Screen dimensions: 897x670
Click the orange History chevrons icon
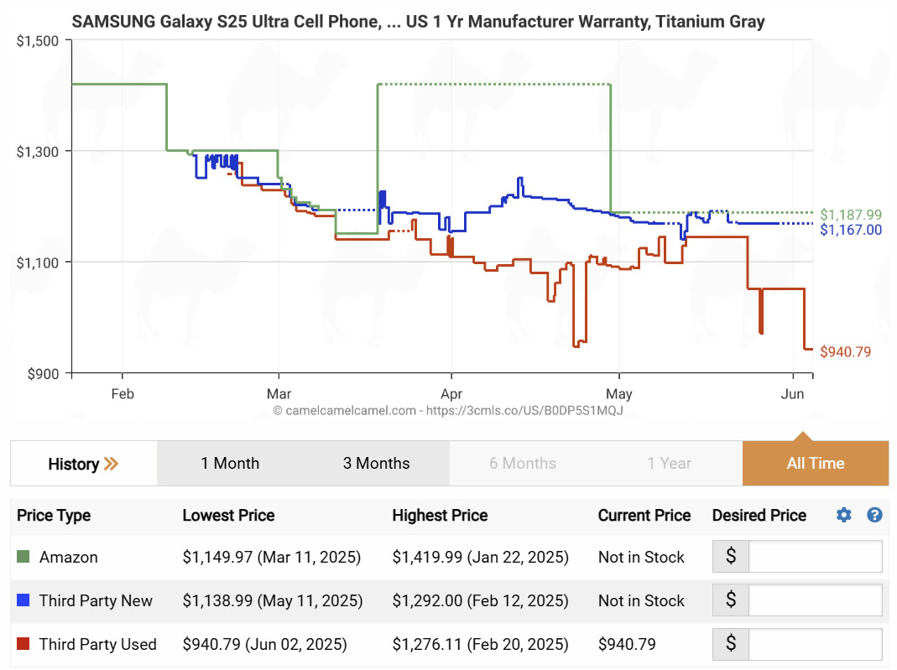click(x=111, y=464)
